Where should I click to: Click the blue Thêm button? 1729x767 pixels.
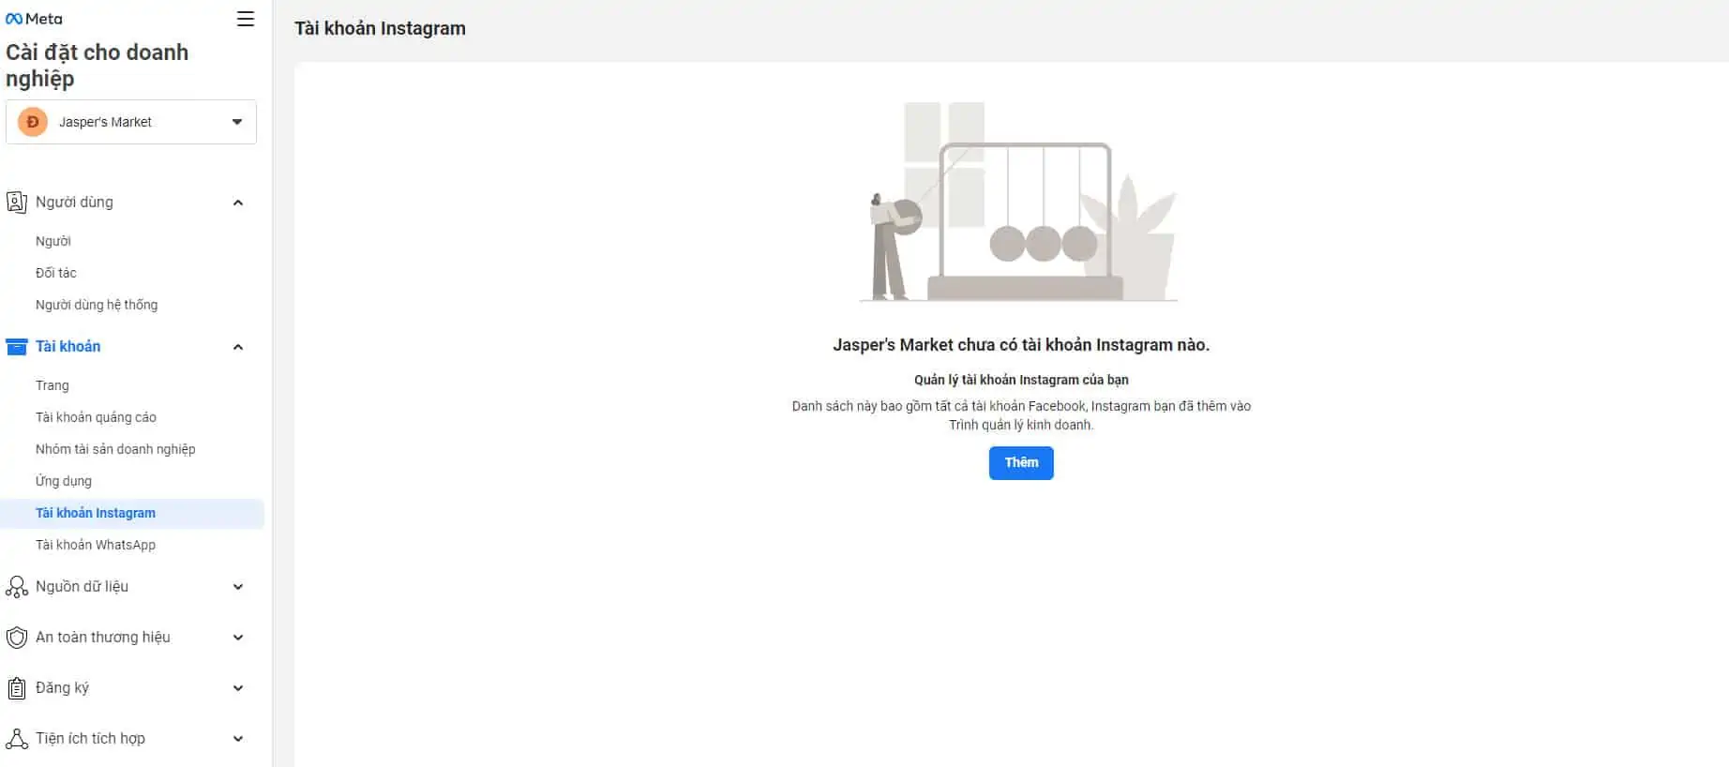[x=1021, y=462]
